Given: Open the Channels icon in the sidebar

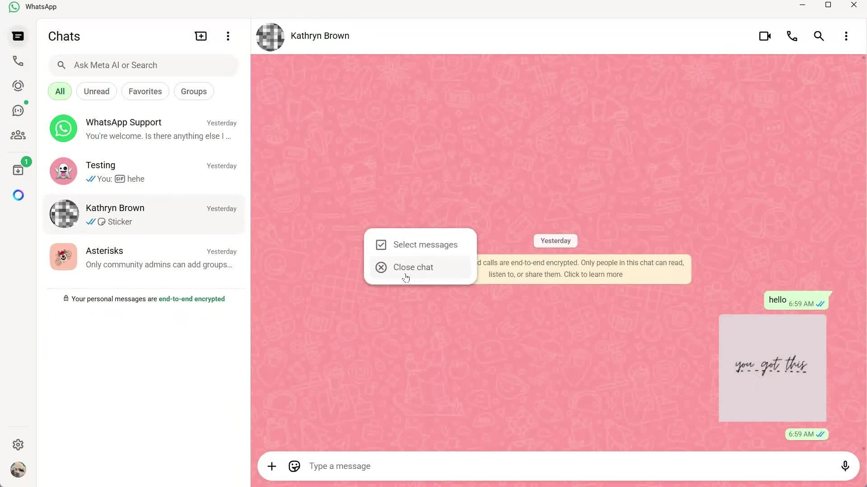Looking at the screenshot, I should [18, 110].
